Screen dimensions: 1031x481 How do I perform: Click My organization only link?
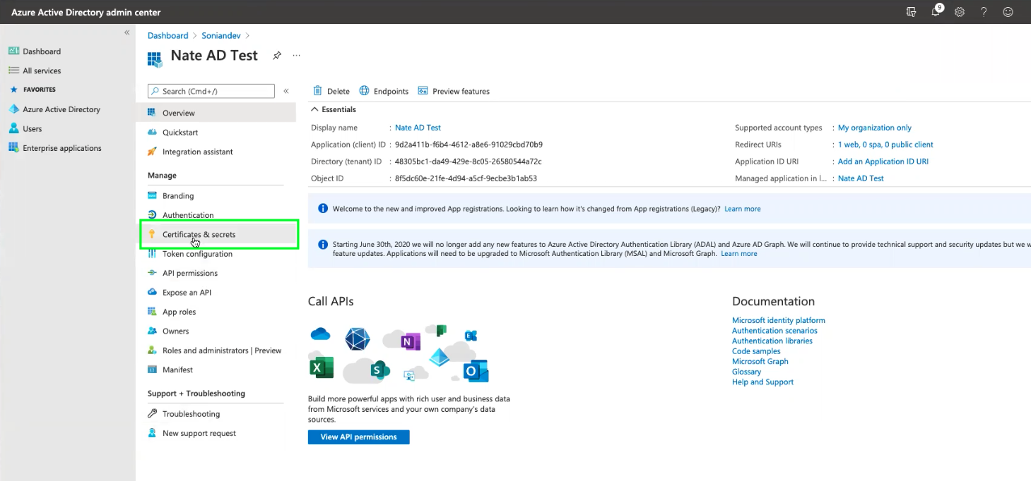click(875, 128)
